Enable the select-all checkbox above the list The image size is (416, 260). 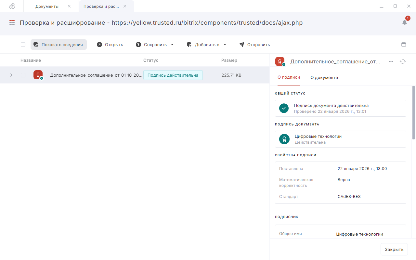(x=23, y=44)
